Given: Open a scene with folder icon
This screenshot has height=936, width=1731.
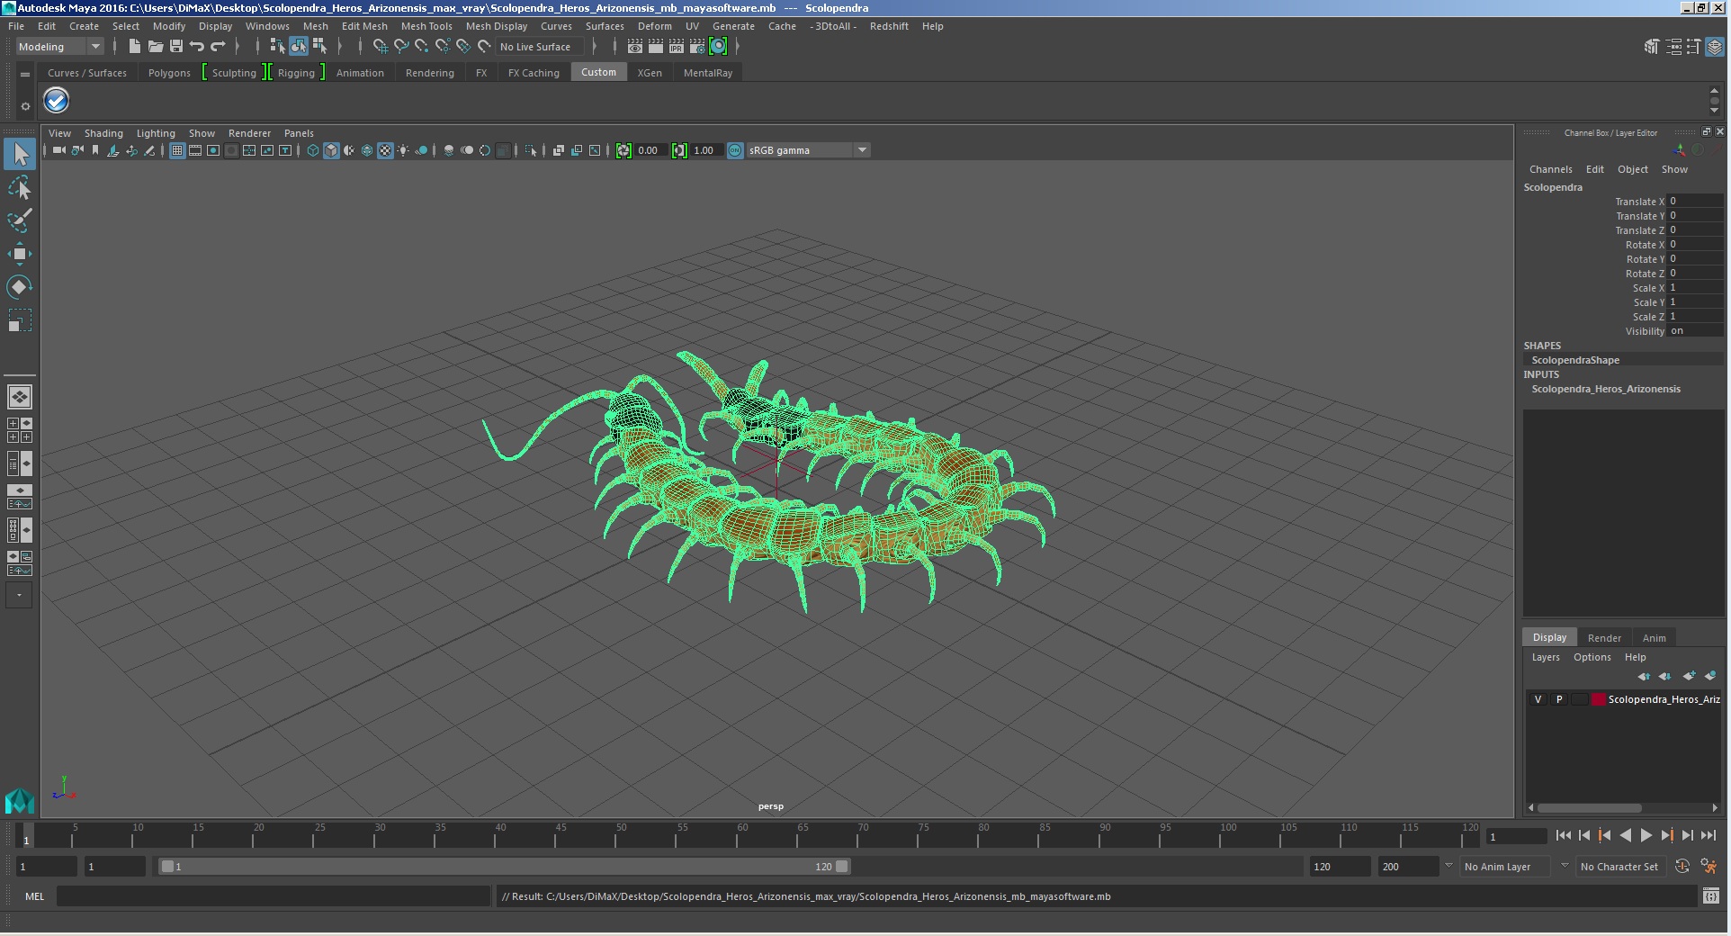Looking at the screenshot, I should pyautogui.click(x=155, y=47).
